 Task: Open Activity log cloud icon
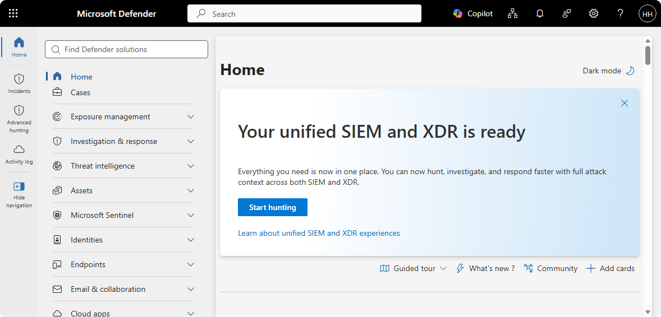coord(19,150)
